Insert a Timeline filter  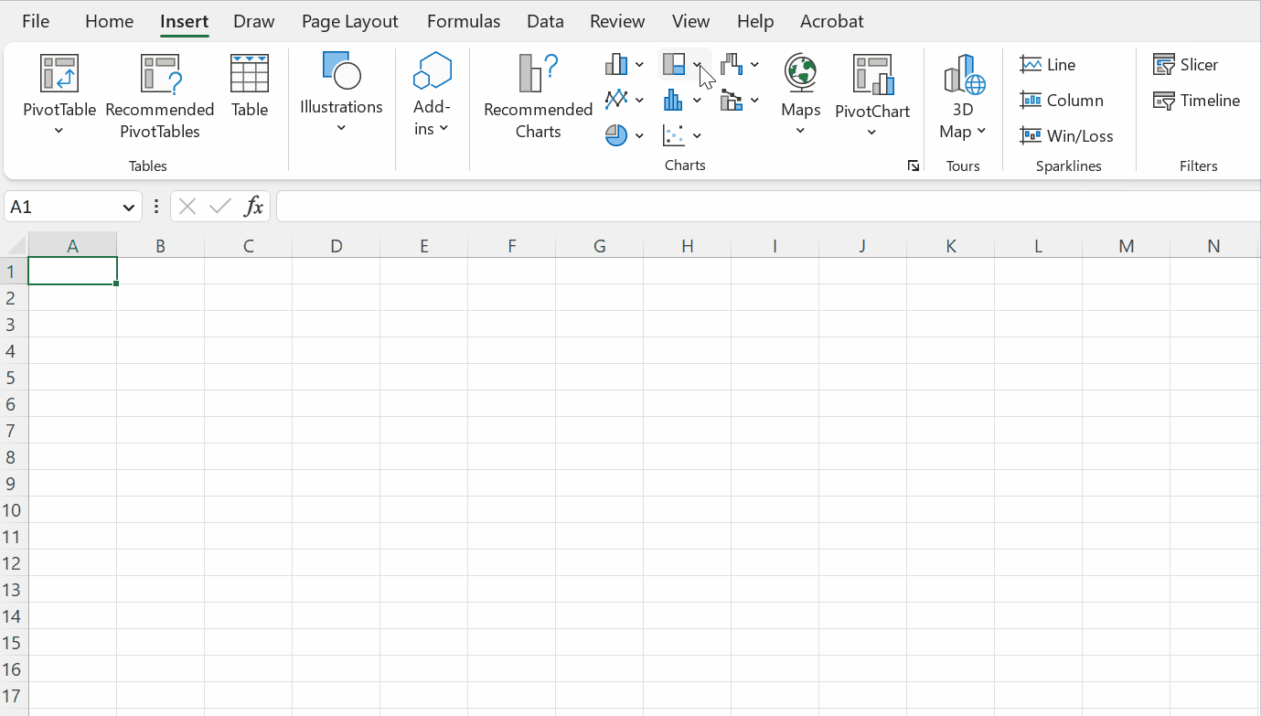tap(1197, 101)
